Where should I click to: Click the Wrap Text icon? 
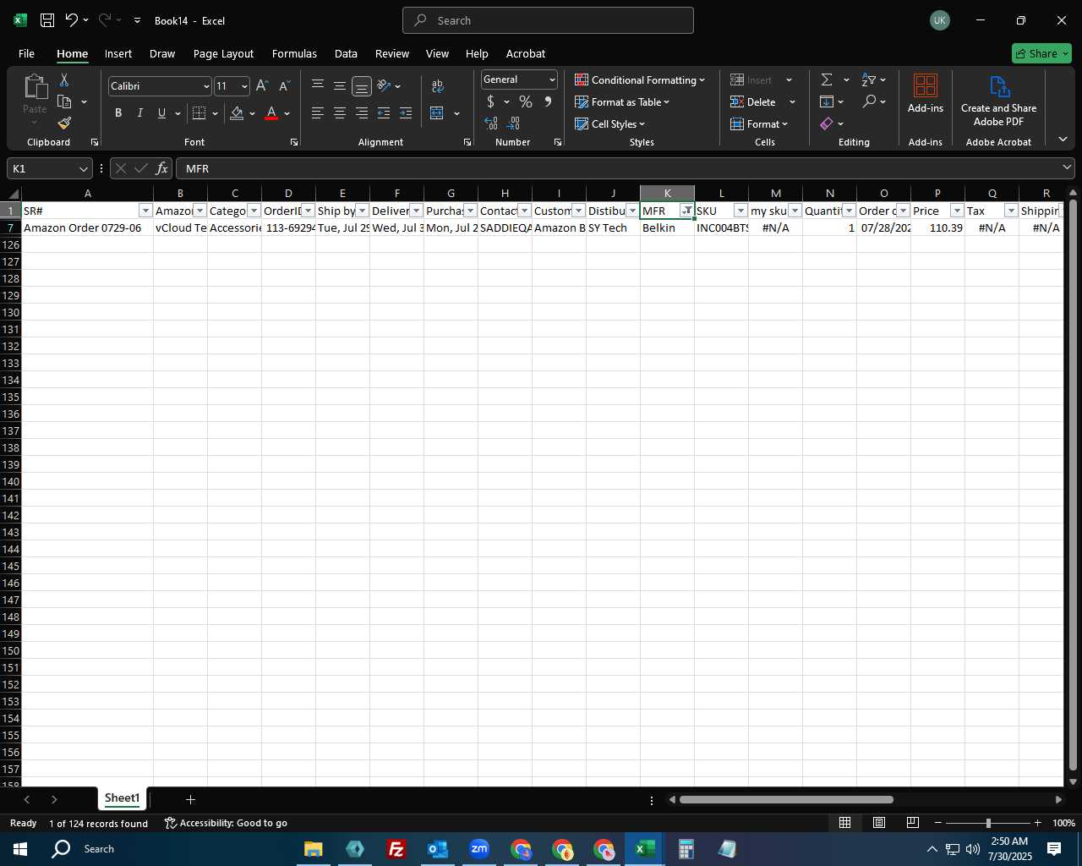click(x=438, y=85)
